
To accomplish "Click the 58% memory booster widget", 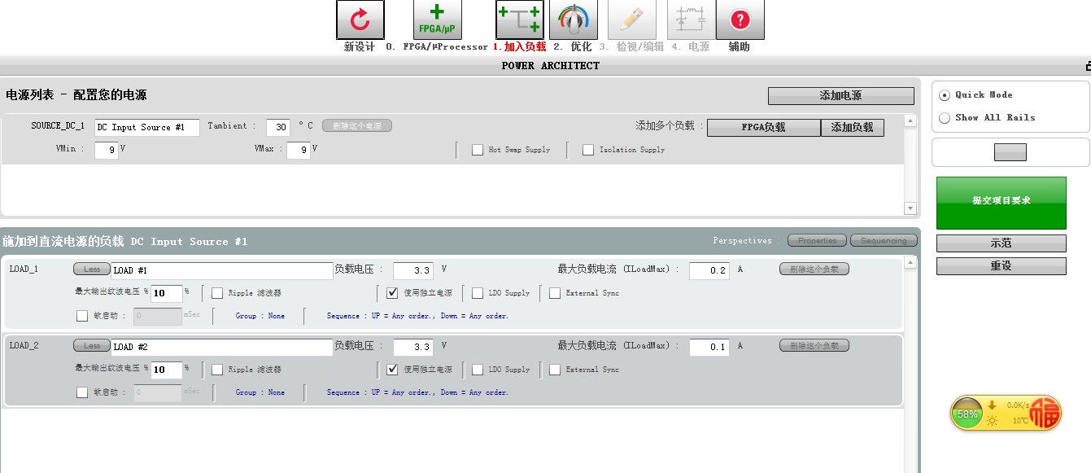I will 967,414.
